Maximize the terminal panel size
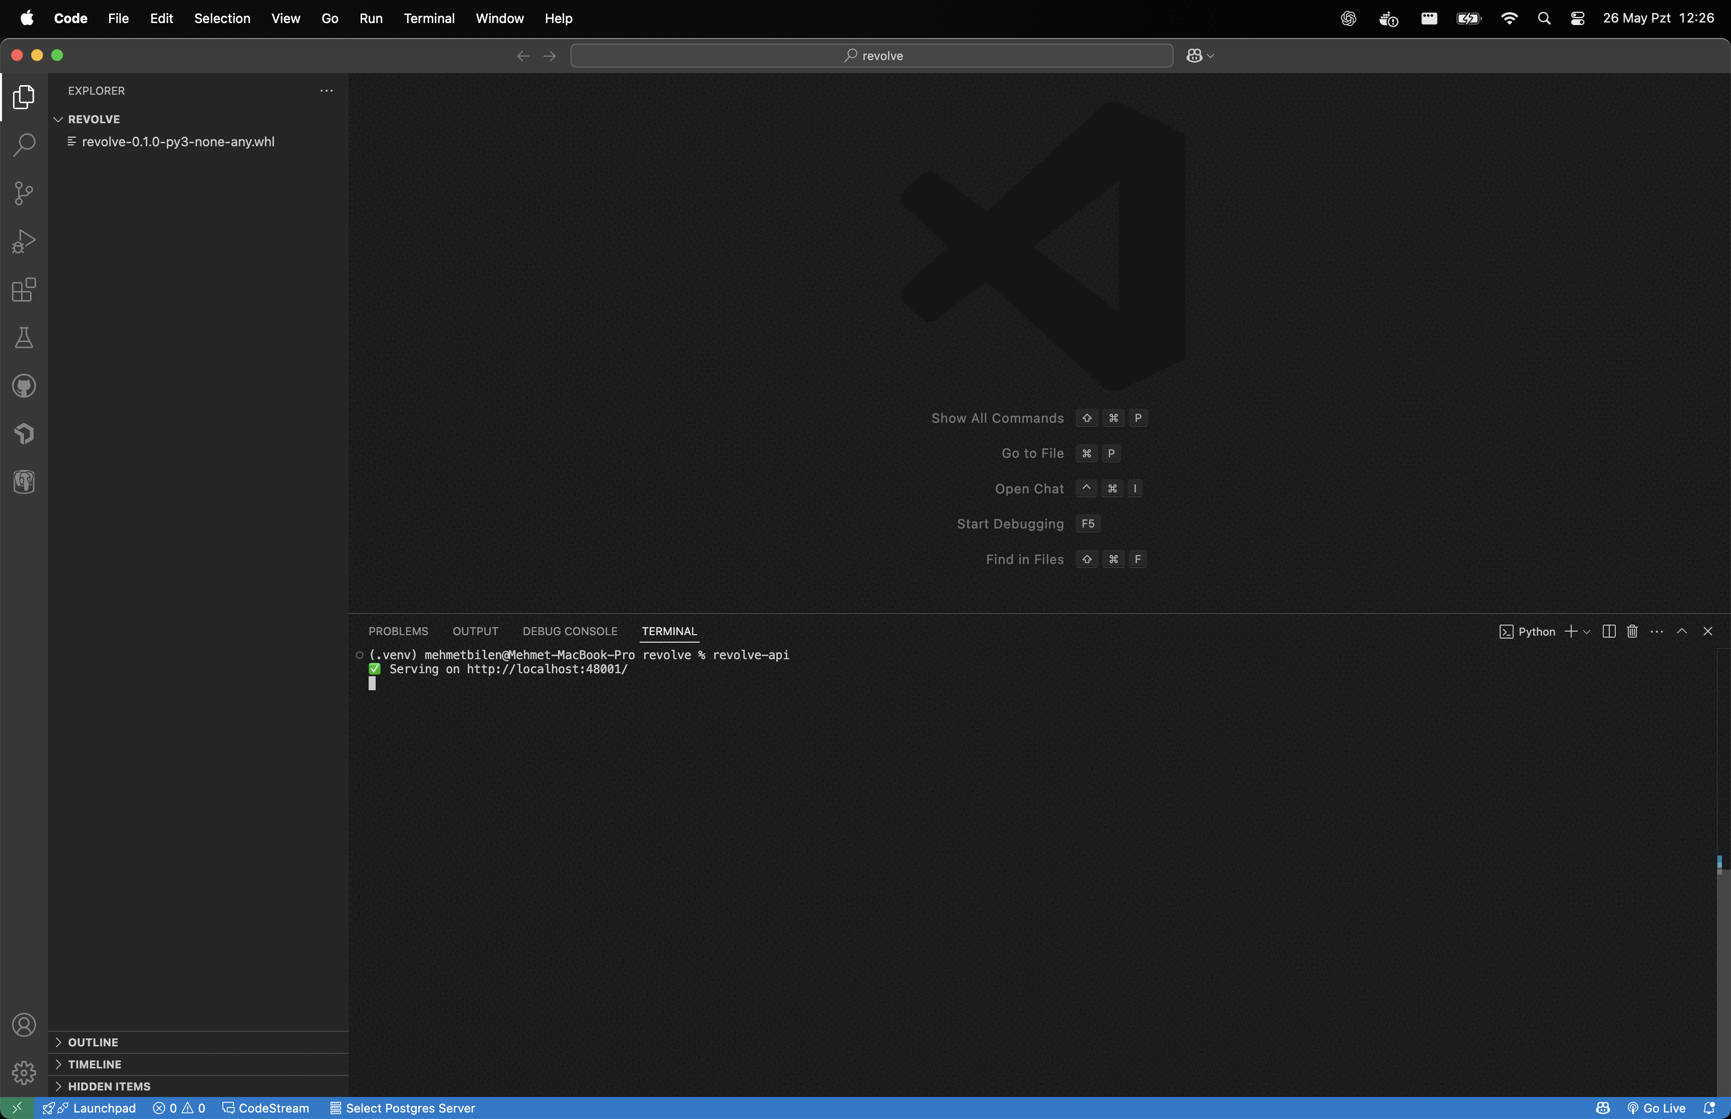Screen dimensions: 1731x1119 pyautogui.click(x=1681, y=632)
